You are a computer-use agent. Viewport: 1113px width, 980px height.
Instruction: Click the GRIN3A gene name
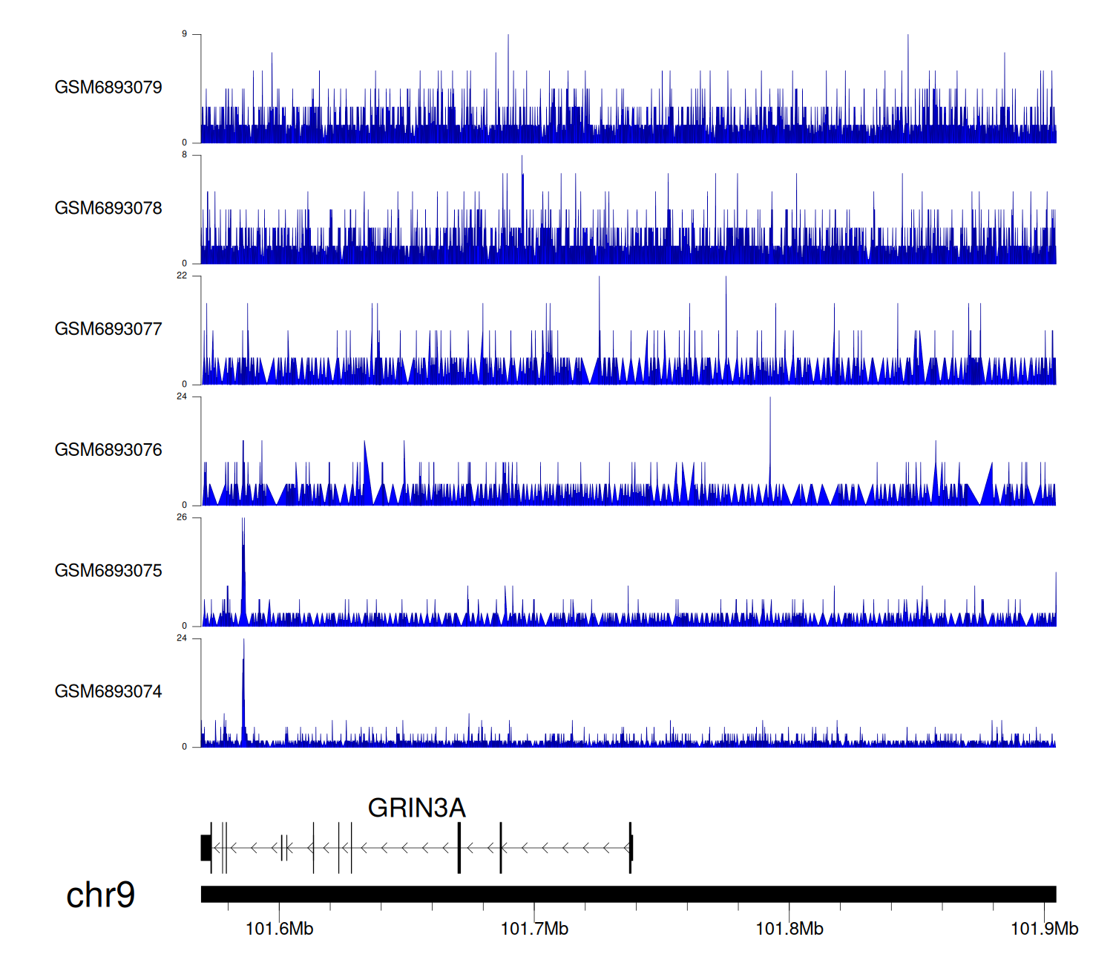(x=416, y=808)
